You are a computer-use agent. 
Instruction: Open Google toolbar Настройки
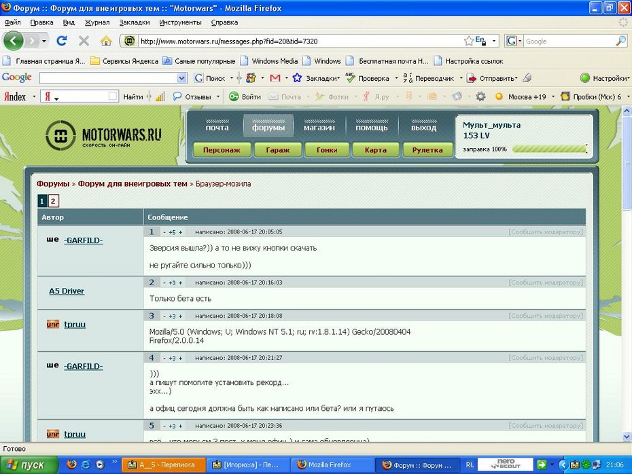(x=604, y=78)
